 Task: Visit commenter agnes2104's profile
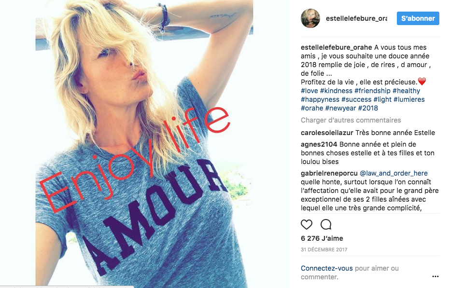coord(319,144)
